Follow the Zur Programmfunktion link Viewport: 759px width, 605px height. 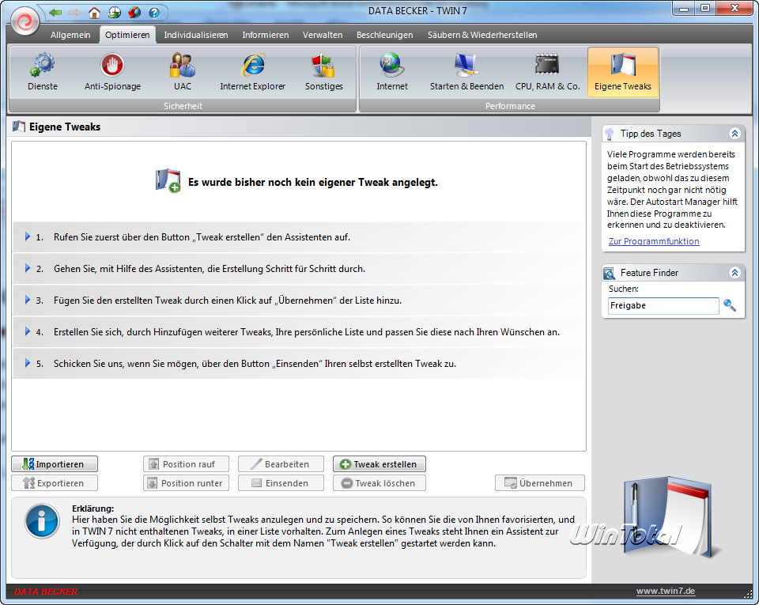point(654,241)
